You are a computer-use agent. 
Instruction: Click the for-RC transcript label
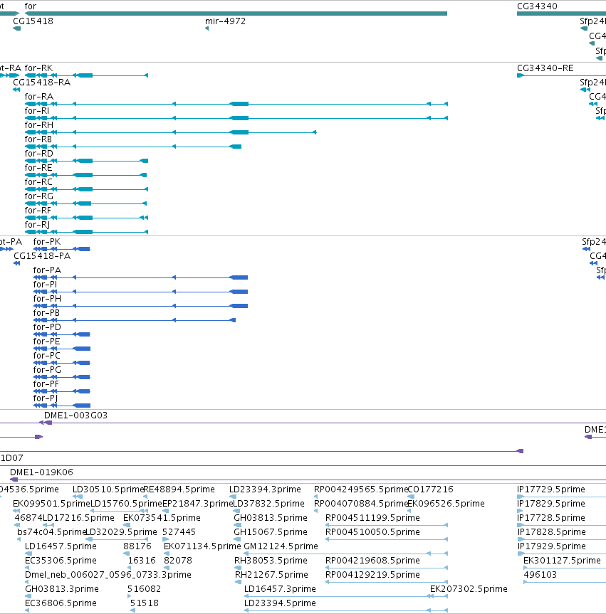click(38, 181)
